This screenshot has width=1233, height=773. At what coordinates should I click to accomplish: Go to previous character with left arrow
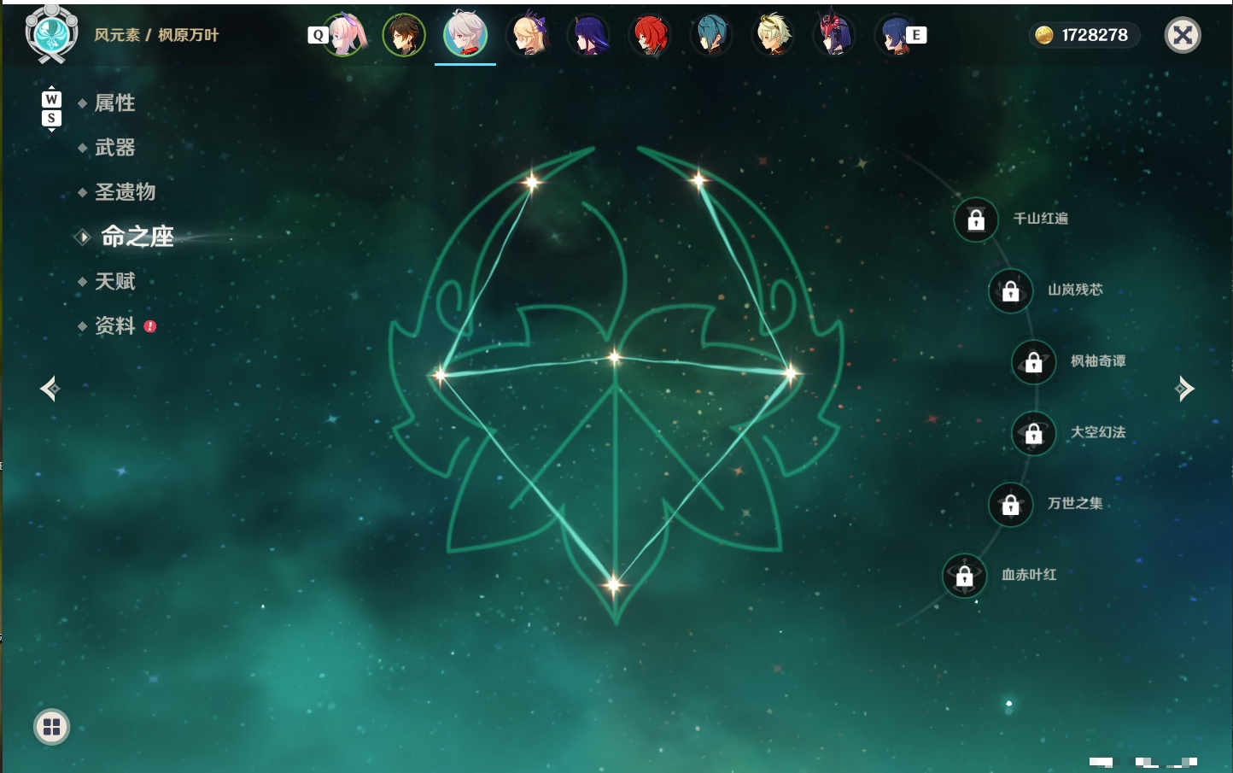click(50, 389)
